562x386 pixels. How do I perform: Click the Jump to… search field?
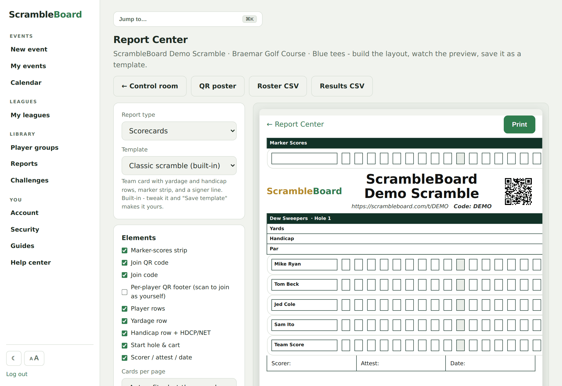coord(188,19)
